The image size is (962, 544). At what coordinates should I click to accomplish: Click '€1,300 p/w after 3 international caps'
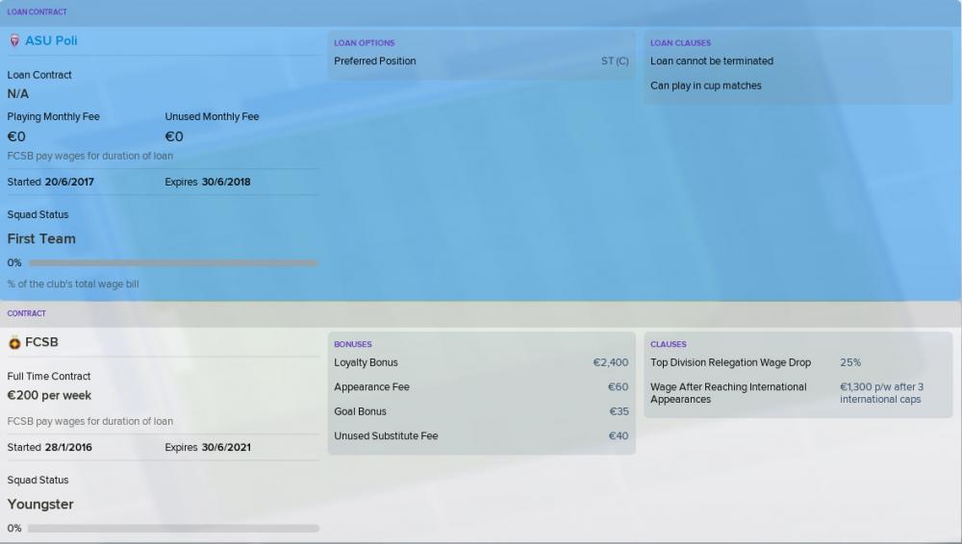[x=881, y=393]
